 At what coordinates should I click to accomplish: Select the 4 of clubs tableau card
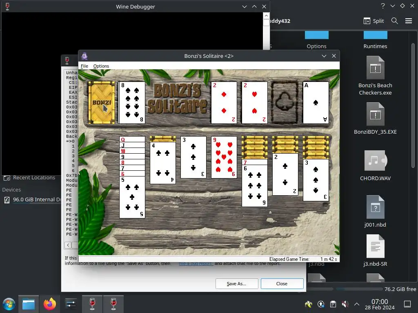point(162,163)
